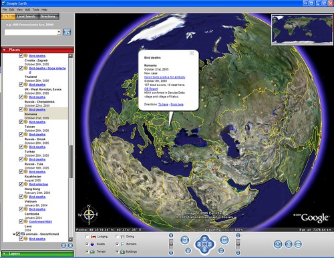
Task: Uncheck the Animals - Unconfirmed folder checkbox
Action: coord(18,234)
